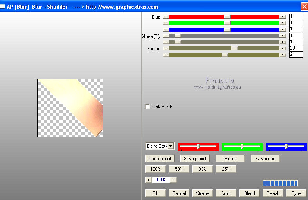Click the plus zoom-in button
Image resolution: width=308 pixels, height=200 pixels.
[148, 180]
